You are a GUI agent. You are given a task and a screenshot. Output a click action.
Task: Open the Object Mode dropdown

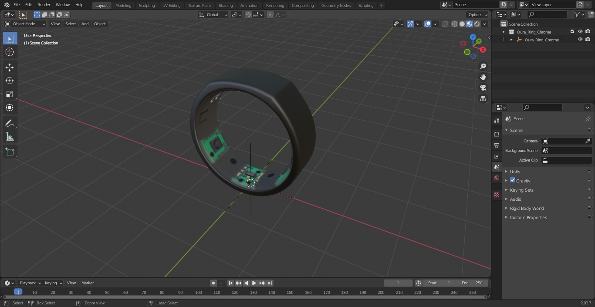click(x=25, y=24)
